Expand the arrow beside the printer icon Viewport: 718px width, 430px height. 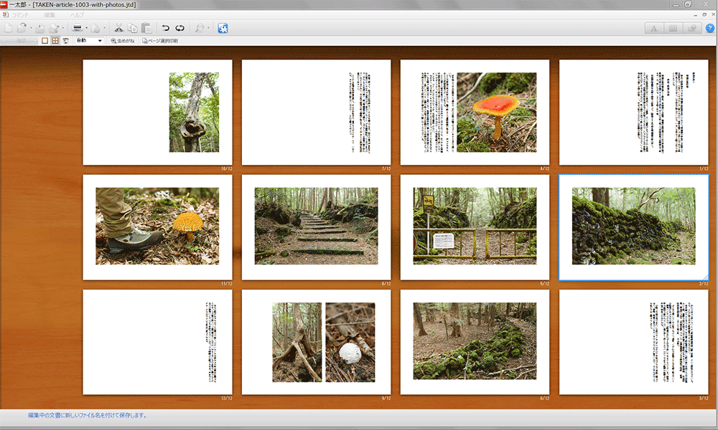(87, 28)
